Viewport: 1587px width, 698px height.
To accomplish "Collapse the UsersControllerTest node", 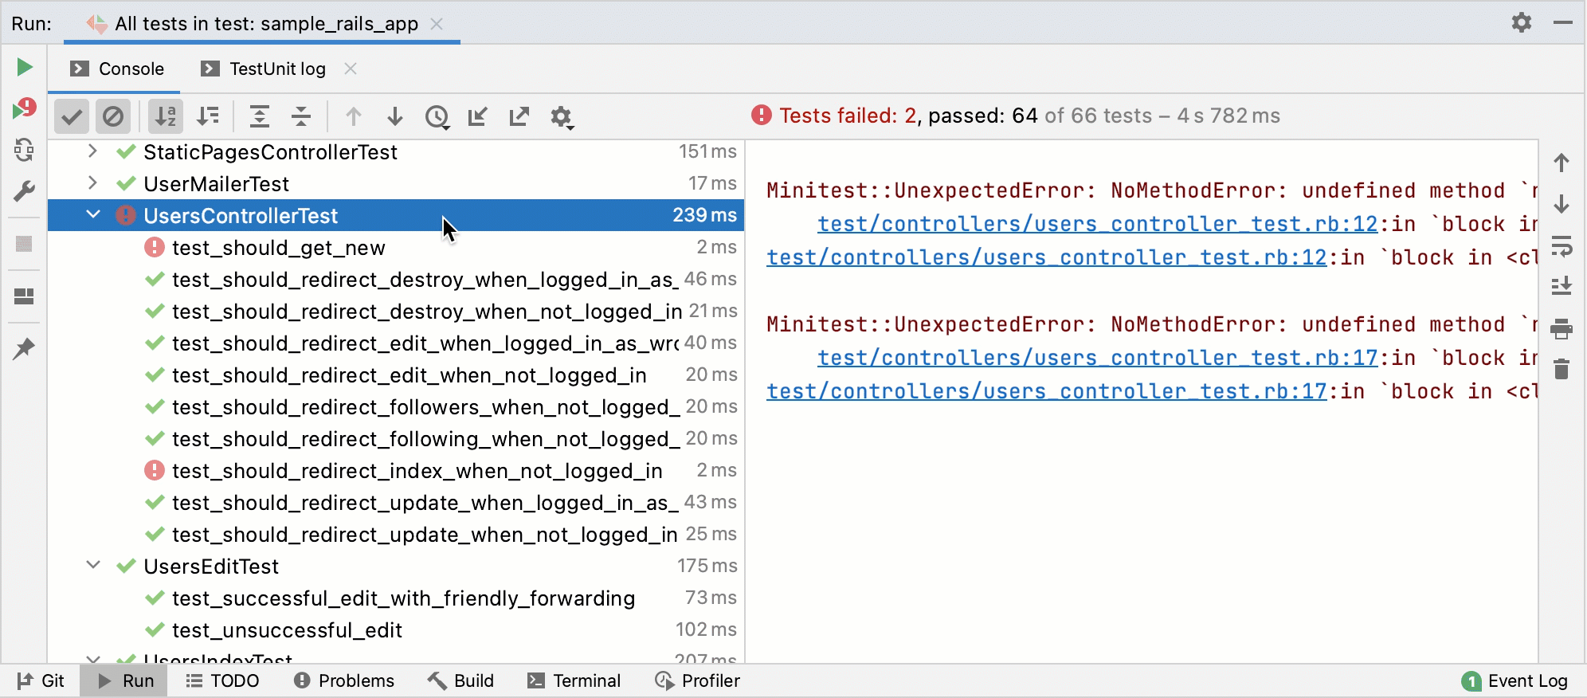I will coord(92,215).
